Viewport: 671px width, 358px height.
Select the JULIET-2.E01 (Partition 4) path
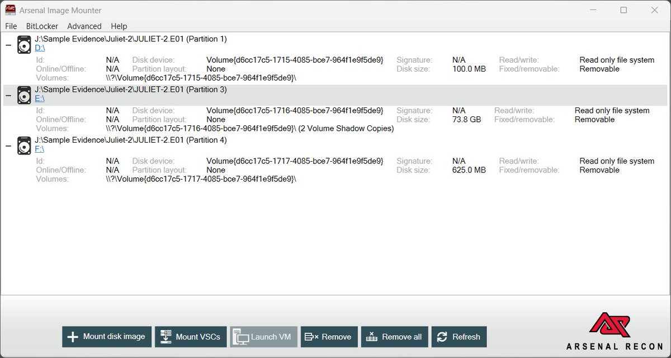[x=131, y=140]
